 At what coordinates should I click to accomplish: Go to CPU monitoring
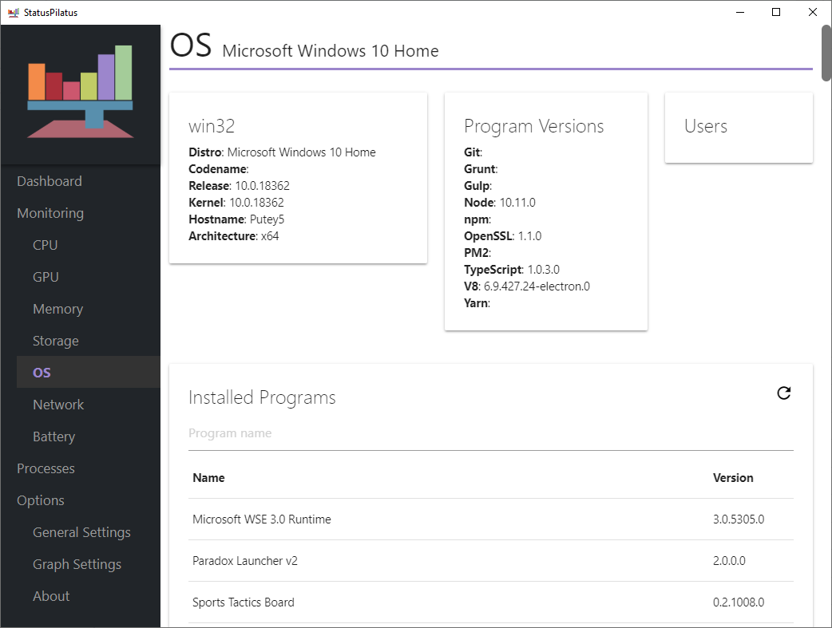45,245
